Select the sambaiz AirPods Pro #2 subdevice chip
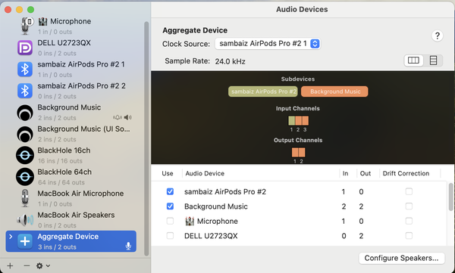 click(x=263, y=92)
